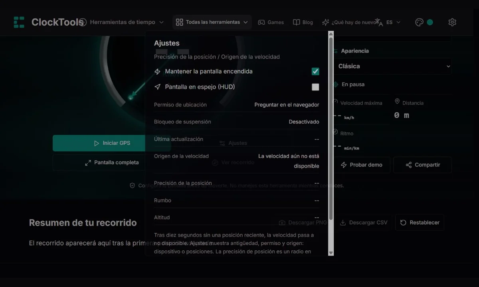Image resolution: width=479 pixels, height=287 pixels.
Task: Click the green accent color dot
Action: (430, 22)
